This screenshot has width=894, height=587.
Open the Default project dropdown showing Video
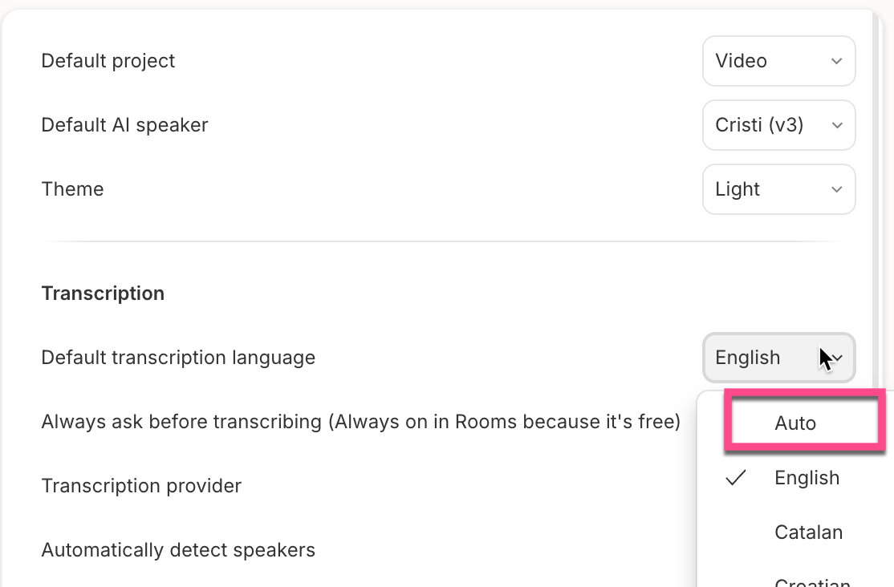[x=778, y=61]
